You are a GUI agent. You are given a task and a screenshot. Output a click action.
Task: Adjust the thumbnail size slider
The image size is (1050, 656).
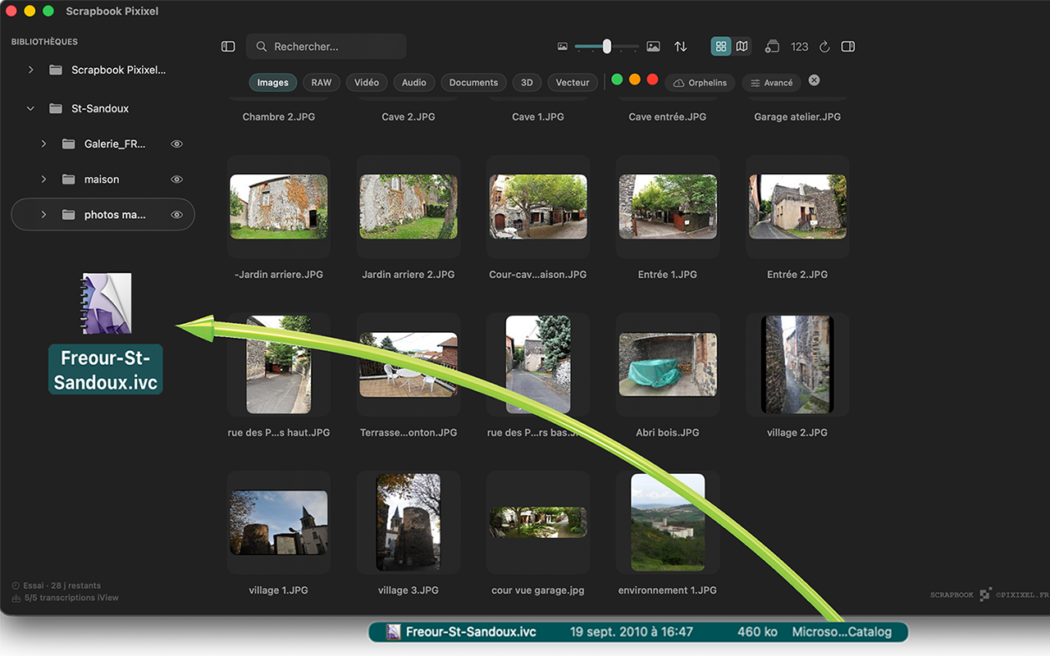click(x=607, y=47)
